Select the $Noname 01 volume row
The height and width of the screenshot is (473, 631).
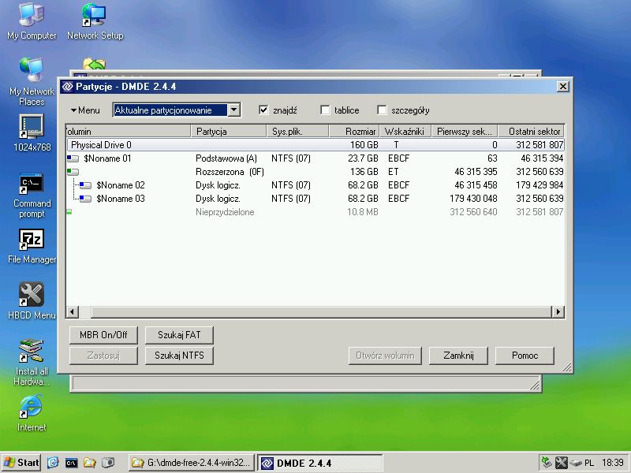tap(315, 158)
